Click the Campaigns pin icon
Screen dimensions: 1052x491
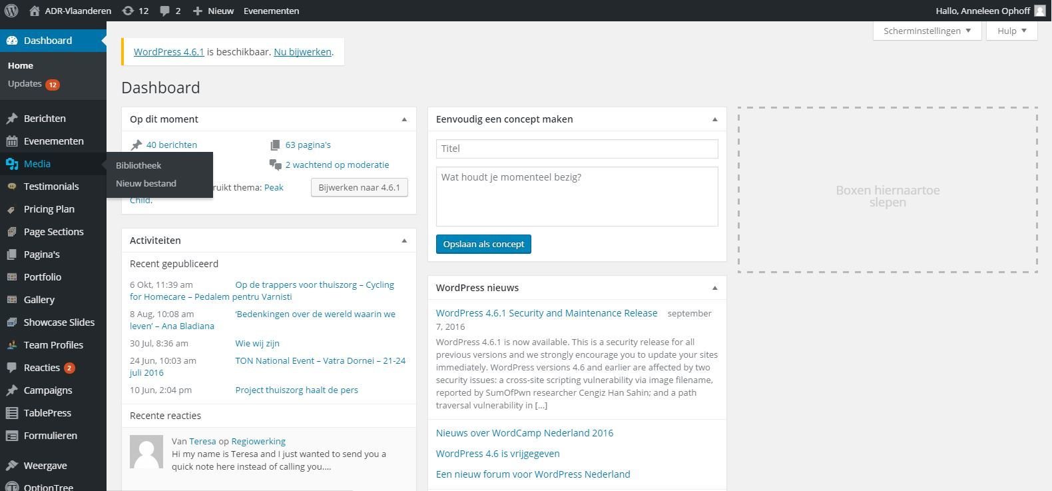click(12, 390)
